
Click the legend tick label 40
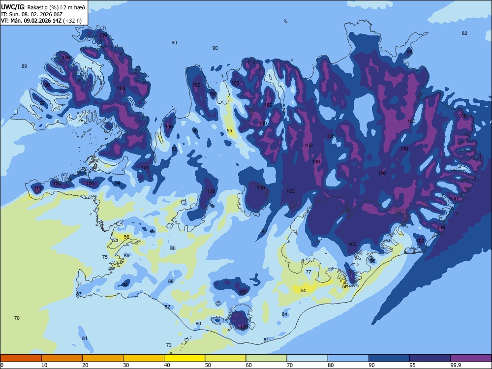tap(167, 365)
